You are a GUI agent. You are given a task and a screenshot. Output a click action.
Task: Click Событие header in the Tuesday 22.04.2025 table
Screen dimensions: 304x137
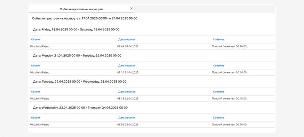219,92
